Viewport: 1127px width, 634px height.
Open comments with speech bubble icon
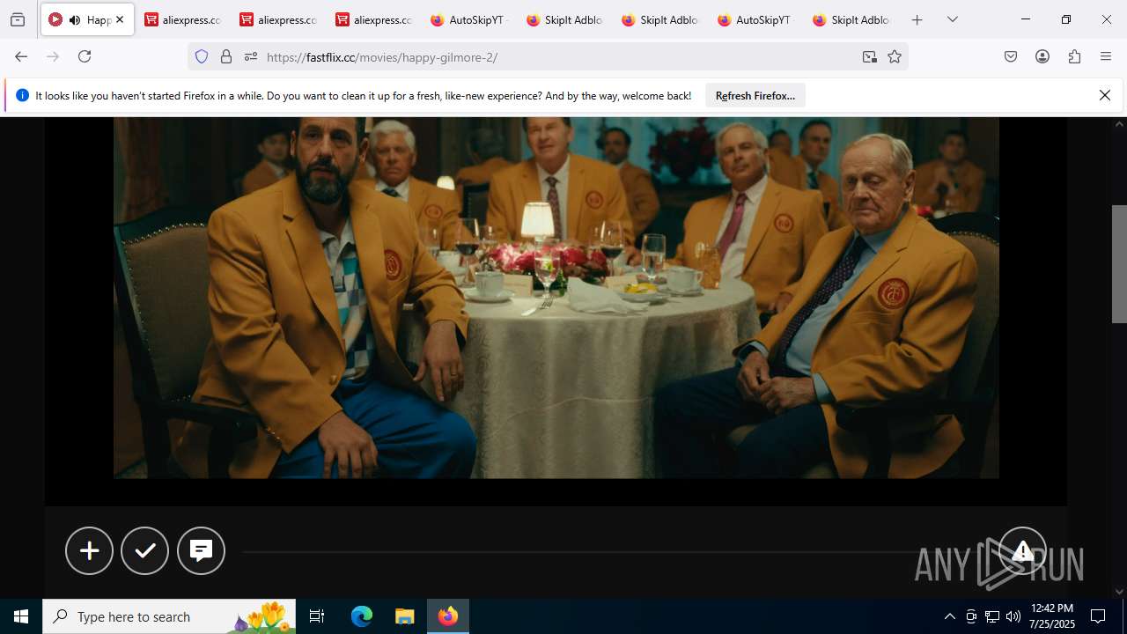201,550
